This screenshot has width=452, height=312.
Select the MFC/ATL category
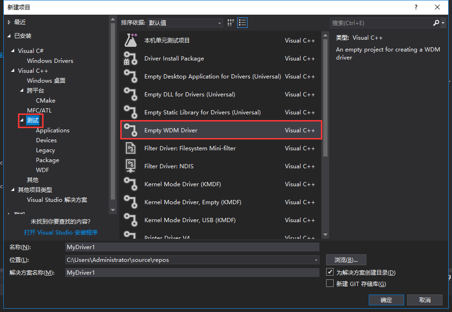point(39,110)
